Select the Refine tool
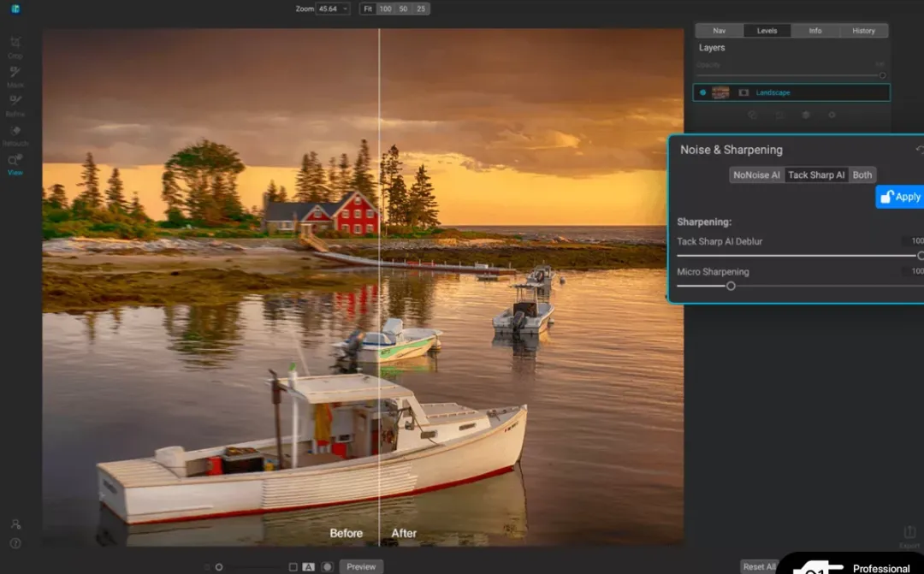The height and width of the screenshot is (574, 924). (15, 105)
